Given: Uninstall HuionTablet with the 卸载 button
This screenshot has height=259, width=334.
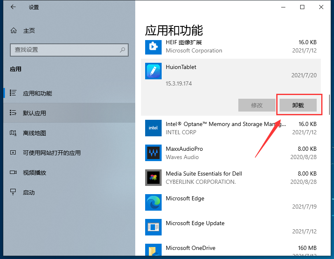Looking at the screenshot, I should 298,105.
